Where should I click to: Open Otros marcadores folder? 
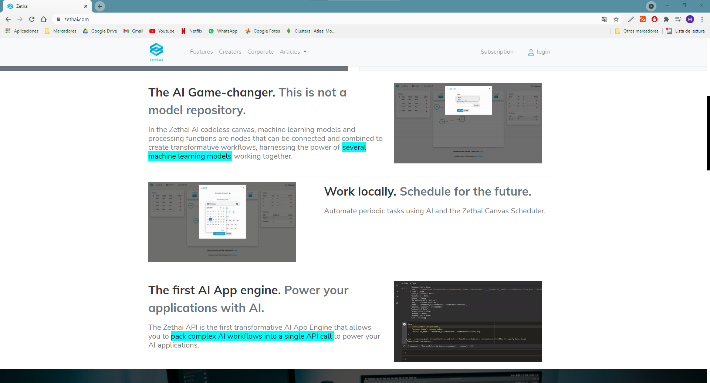[x=637, y=31]
